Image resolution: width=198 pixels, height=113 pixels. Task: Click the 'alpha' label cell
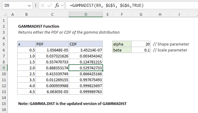(x=122, y=44)
